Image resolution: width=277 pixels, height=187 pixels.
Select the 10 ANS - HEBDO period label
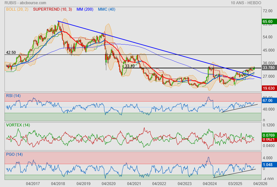[x=246, y=3]
